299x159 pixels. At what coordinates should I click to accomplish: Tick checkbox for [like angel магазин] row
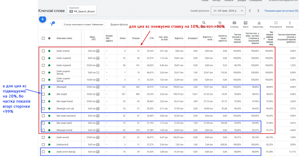click(x=43, y=116)
